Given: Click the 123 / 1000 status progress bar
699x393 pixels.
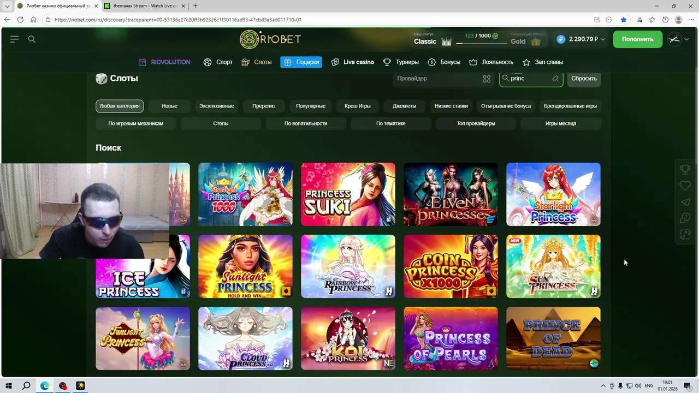Looking at the screenshot, I should tap(481, 43).
